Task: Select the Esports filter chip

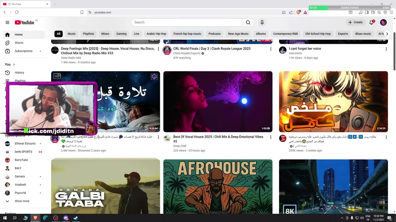Action: click(x=343, y=34)
